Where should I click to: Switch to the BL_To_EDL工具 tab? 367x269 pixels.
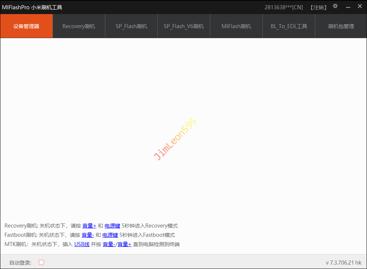(289, 26)
